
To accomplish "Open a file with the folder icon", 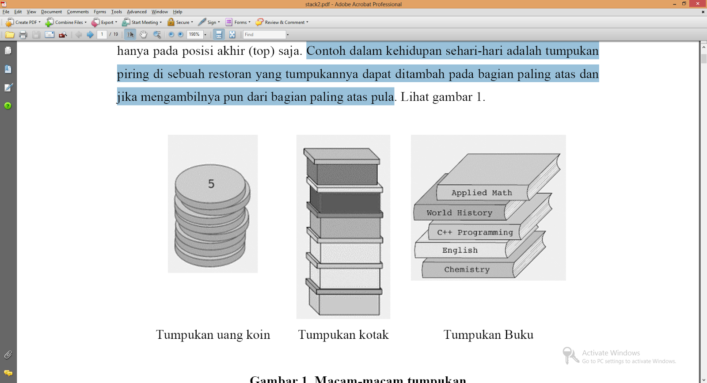I will click(10, 34).
